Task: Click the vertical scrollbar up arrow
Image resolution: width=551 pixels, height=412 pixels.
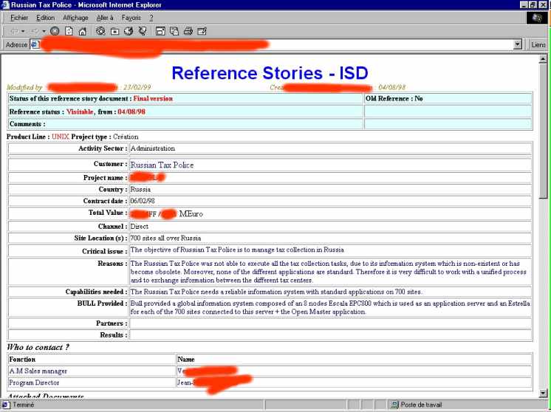Action: point(543,59)
